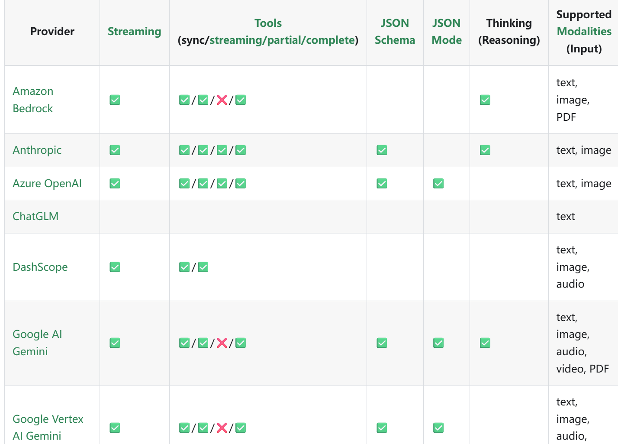Click DashScope streaming check mark
This screenshot has height=444, width=618.
[x=115, y=267]
